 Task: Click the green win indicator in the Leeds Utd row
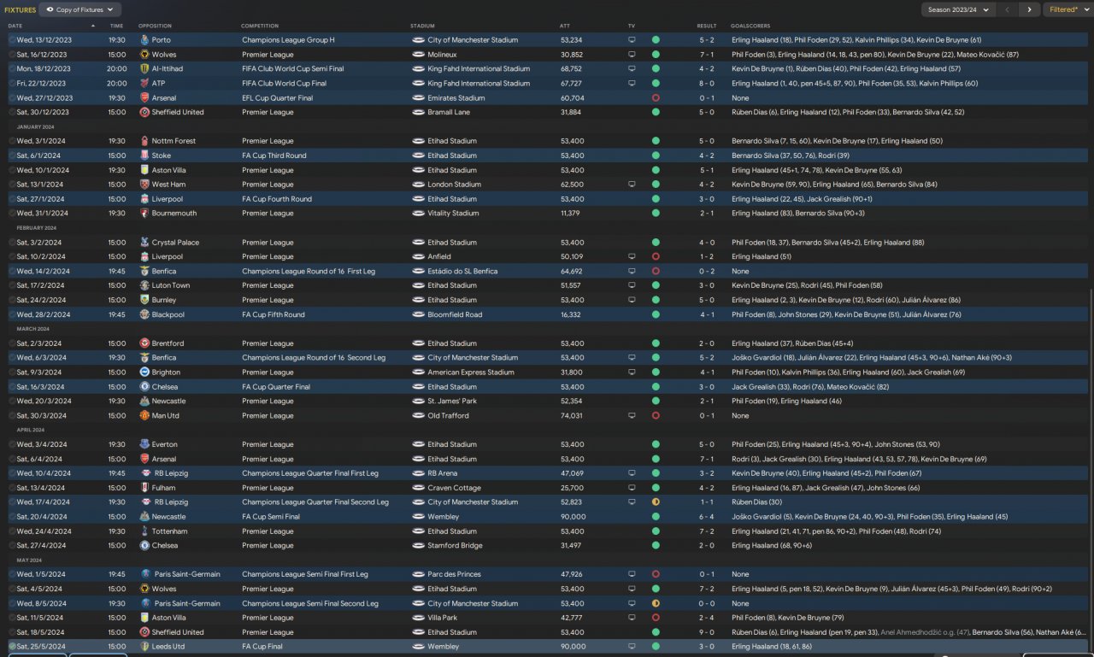click(656, 647)
